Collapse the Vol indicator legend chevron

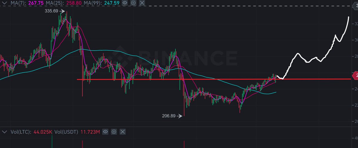(x=4, y=132)
